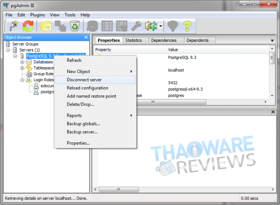Click the recycle bin drop object icon
This screenshot has height=205, width=280.
tap(75, 26)
